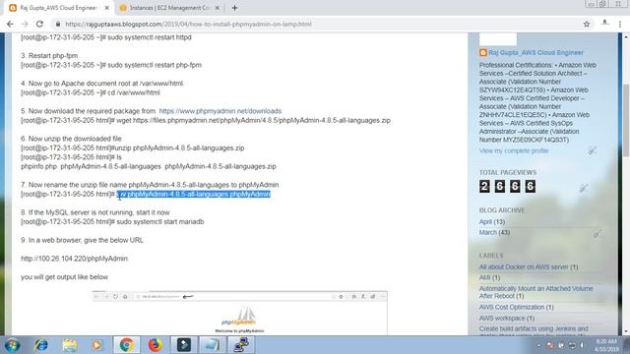Open Chrome profile avatar icon
The width and height of the screenshot is (630, 354).
(x=604, y=24)
